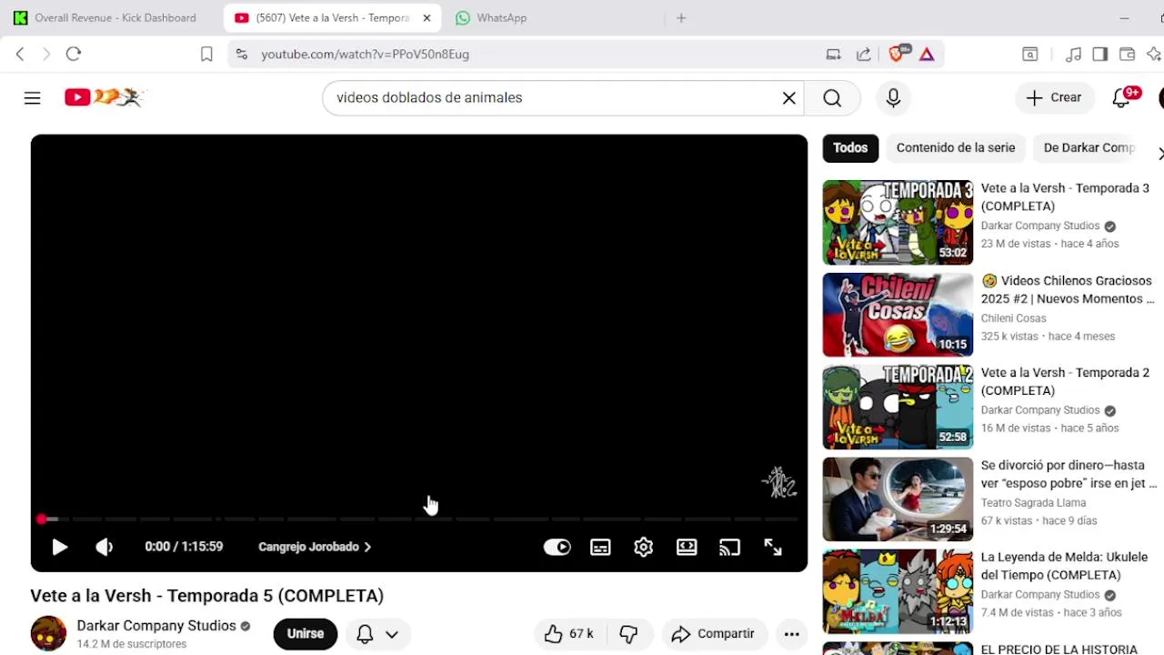The height and width of the screenshot is (655, 1164).
Task: Like the video with thumbs up
Action: [x=568, y=634]
